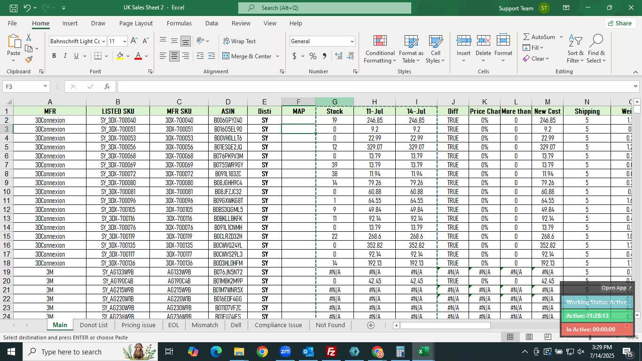
Task: Switch to Formulas ribbon tab
Action: click(179, 23)
